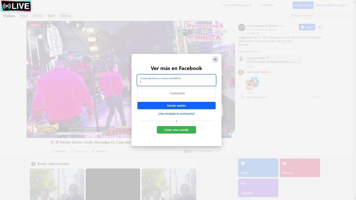Expand the description with Ver más
This screenshot has height=200, width=356.
tap(243, 45)
